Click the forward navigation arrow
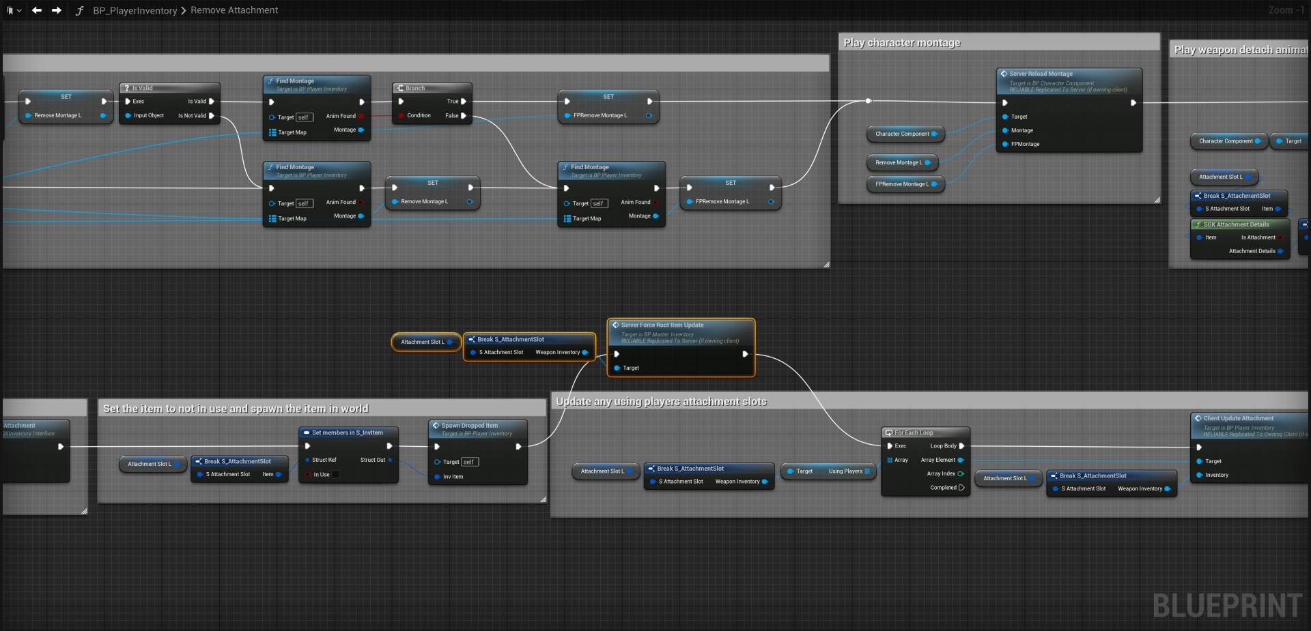 click(57, 10)
